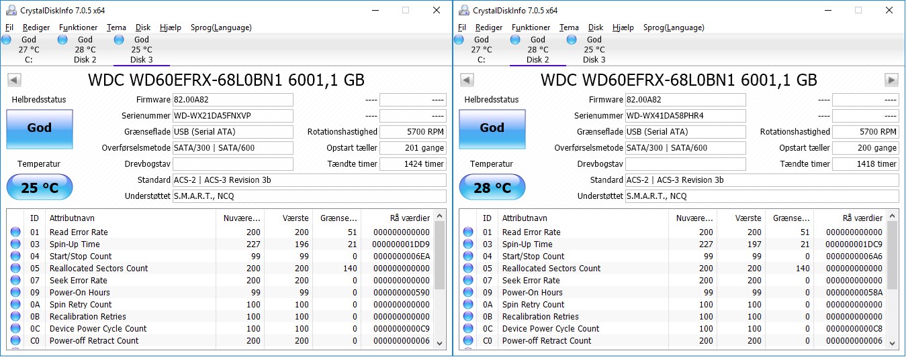The width and height of the screenshot is (906, 357).
Task: Click serial number WD-WX21DA5FNXVP field
Action: (233, 116)
